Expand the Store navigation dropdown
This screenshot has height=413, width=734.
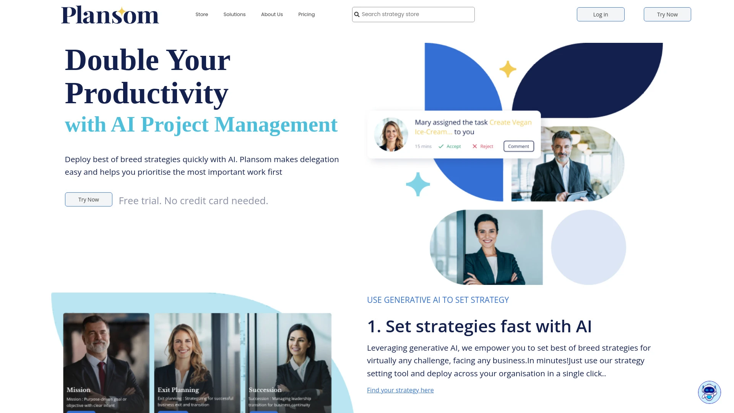click(x=201, y=14)
